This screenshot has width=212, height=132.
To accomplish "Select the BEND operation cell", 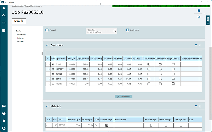I will pos(61,79).
